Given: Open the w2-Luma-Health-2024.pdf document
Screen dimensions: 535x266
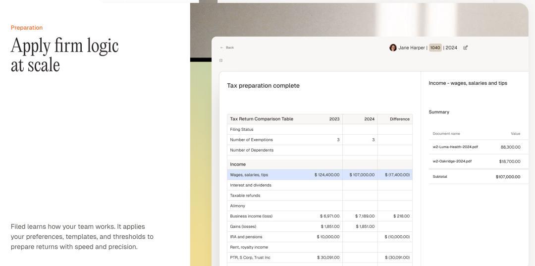Looking at the screenshot, I should [x=455, y=147].
